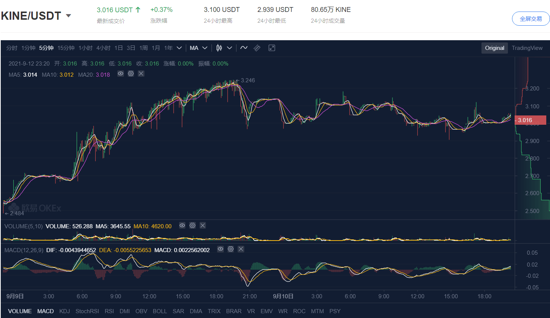Expand the chart style dropdown arrow
The height and width of the screenshot is (318, 550).
click(x=229, y=48)
